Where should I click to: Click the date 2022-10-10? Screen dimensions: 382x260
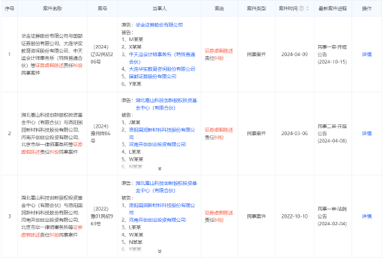tap(294, 216)
